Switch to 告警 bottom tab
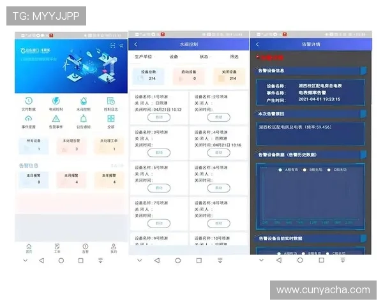The width and height of the screenshot is (383, 306). [86, 249]
